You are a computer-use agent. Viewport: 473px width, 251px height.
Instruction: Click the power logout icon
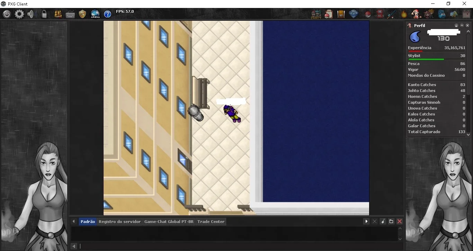point(7,14)
